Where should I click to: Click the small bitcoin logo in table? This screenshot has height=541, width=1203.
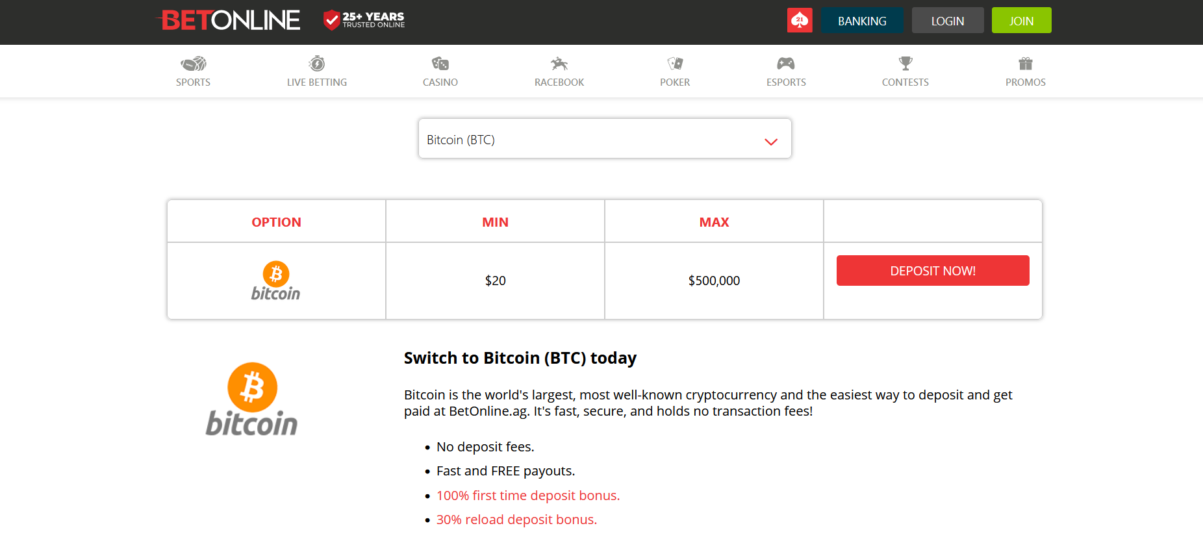coord(276,281)
